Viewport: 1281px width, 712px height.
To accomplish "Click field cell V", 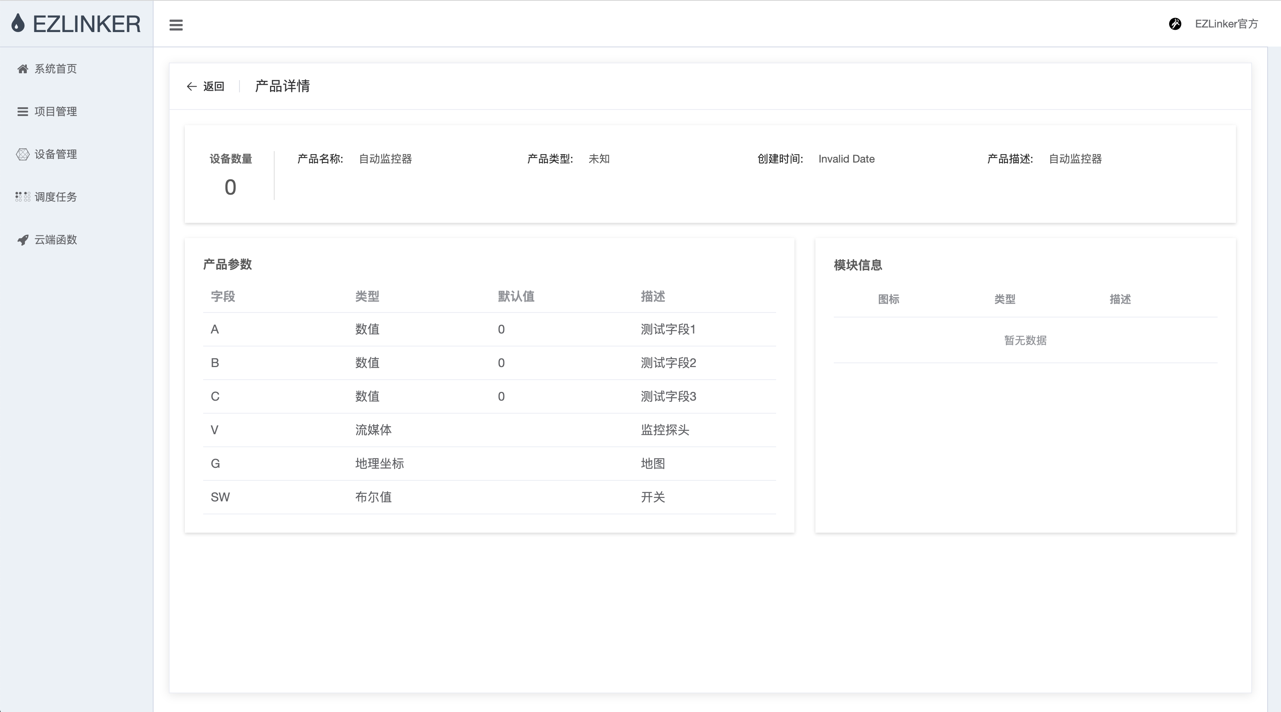I will click(214, 430).
